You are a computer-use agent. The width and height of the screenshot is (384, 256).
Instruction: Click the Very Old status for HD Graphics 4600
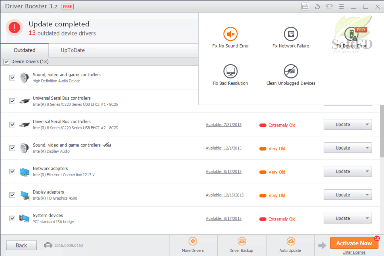click(x=272, y=196)
